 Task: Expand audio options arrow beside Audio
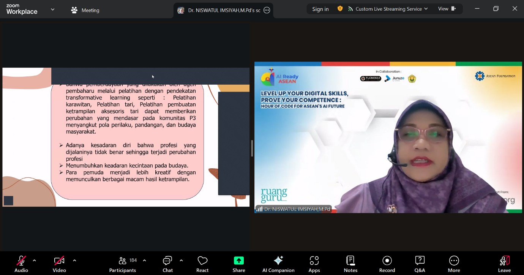click(x=35, y=261)
